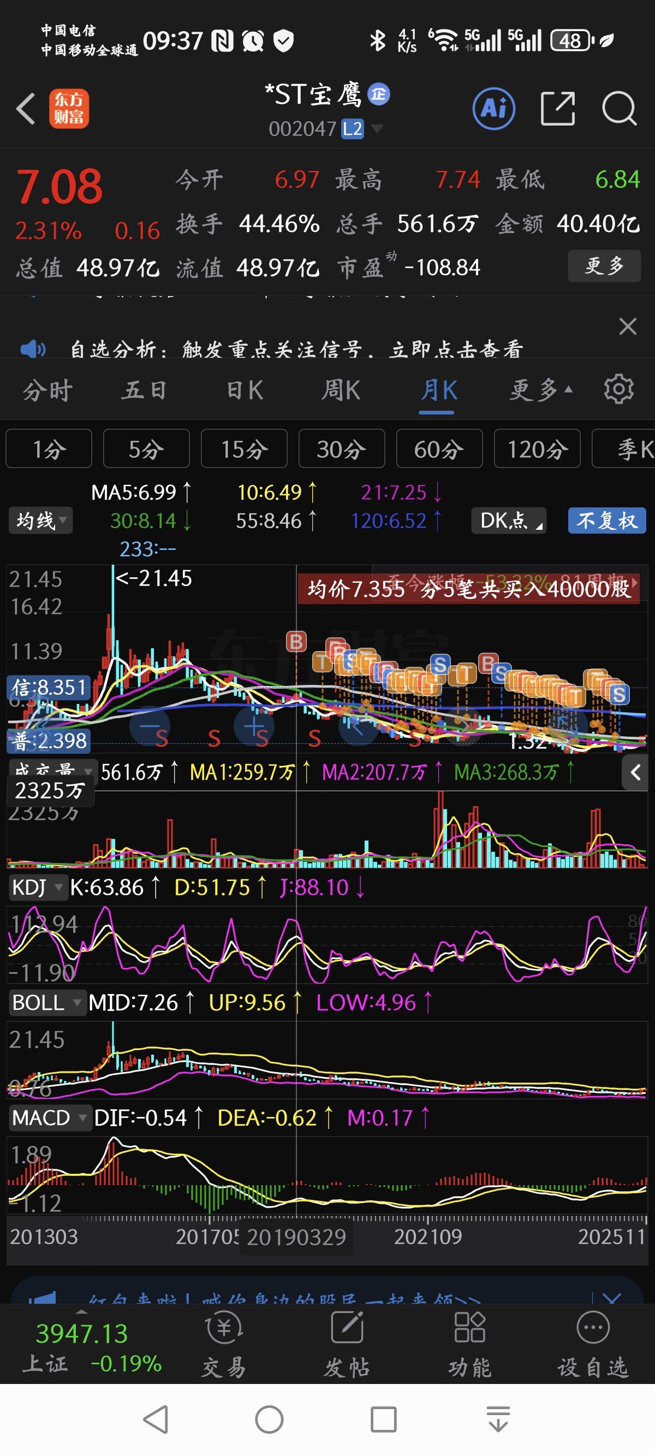655x1455 pixels.
Task: Choose the 30分 period button
Action: pos(342,449)
